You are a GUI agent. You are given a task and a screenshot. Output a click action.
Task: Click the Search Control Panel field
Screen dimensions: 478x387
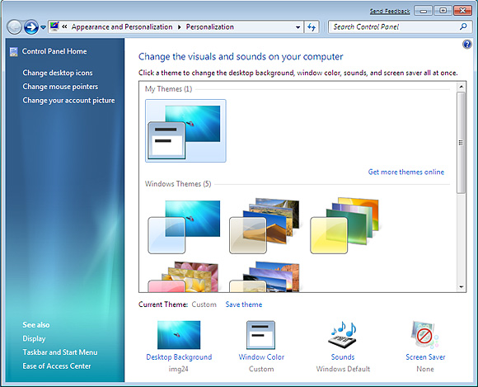[x=395, y=27]
